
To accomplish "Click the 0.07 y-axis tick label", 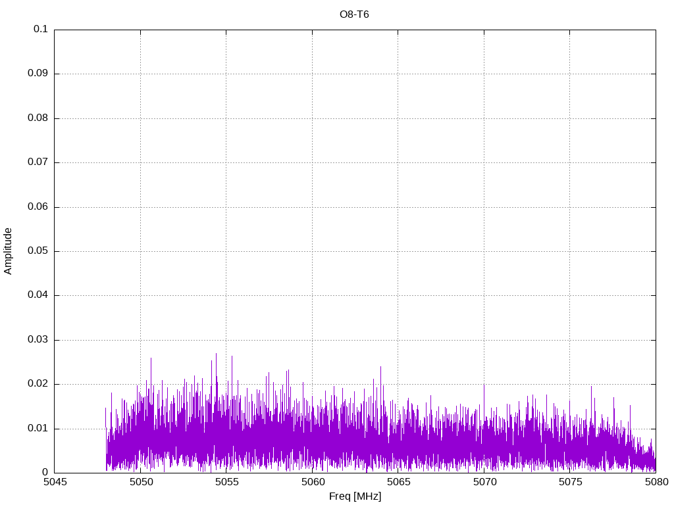I will click(x=38, y=162).
